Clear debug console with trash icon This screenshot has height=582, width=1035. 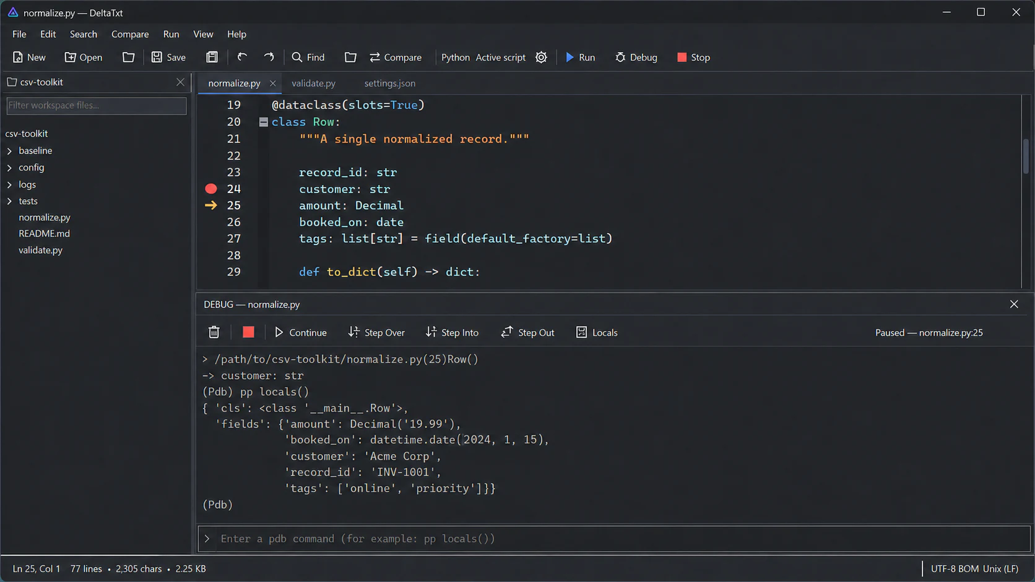[214, 333]
